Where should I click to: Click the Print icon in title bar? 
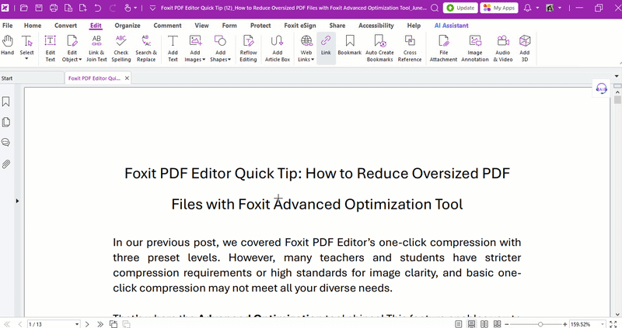click(x=54, y=8)
